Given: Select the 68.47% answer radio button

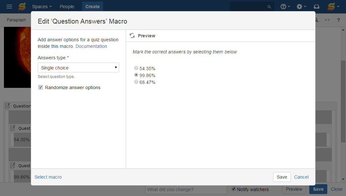Looking at the screenshot, I should click(136, 82).
